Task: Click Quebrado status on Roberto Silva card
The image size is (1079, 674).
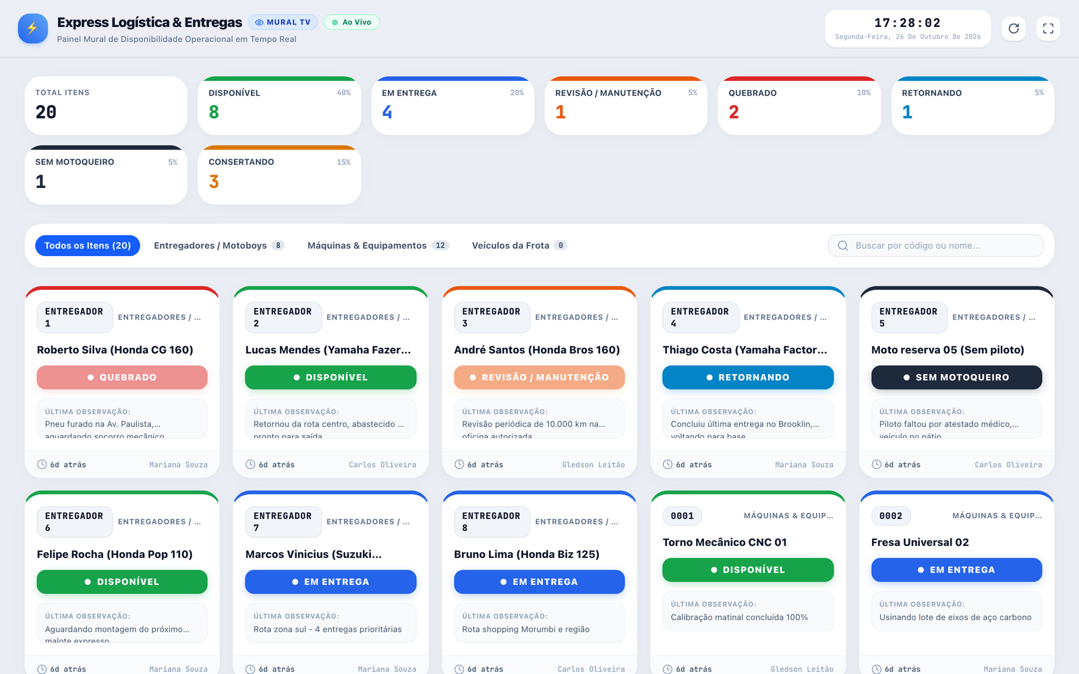Action: (x=122, y=377)
